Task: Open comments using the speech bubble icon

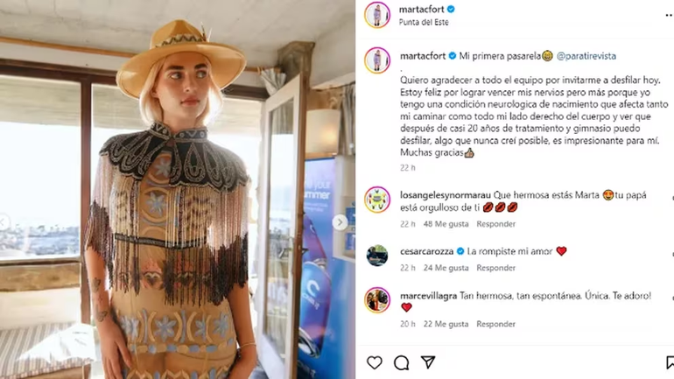Action: pyautogui.click(x=402, y=363)
